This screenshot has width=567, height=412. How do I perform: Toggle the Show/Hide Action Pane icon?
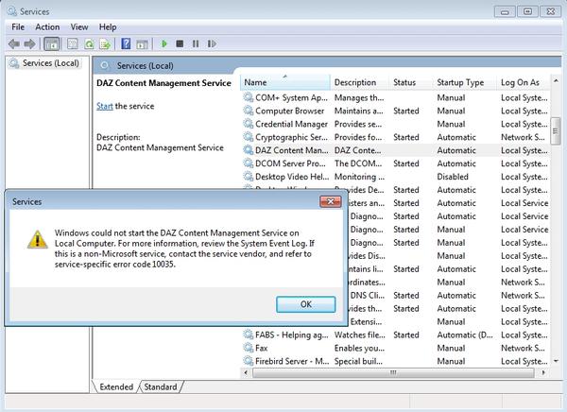pyautogui.click(x=142, y=44)
